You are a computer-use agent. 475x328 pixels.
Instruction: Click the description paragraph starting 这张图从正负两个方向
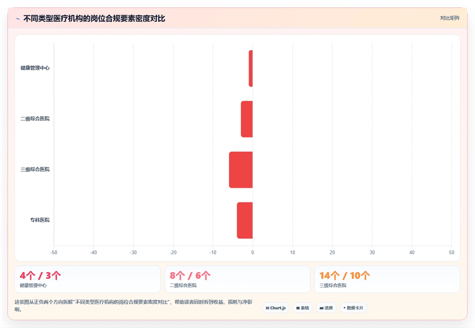(x=134, y=306)
